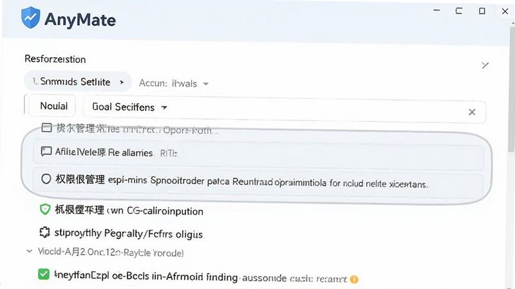Click the orange info icon at the bottom
The width and height of the screenshot is (515, 289).
click(354, 279)
